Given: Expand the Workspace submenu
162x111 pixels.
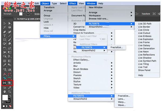Looking at the screenshot, I should click(110, 15).
